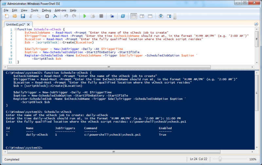Viewport: 262px width, 165px height.
Task: Click the daily-vCheck name in output table
Action: coord(37,135)
